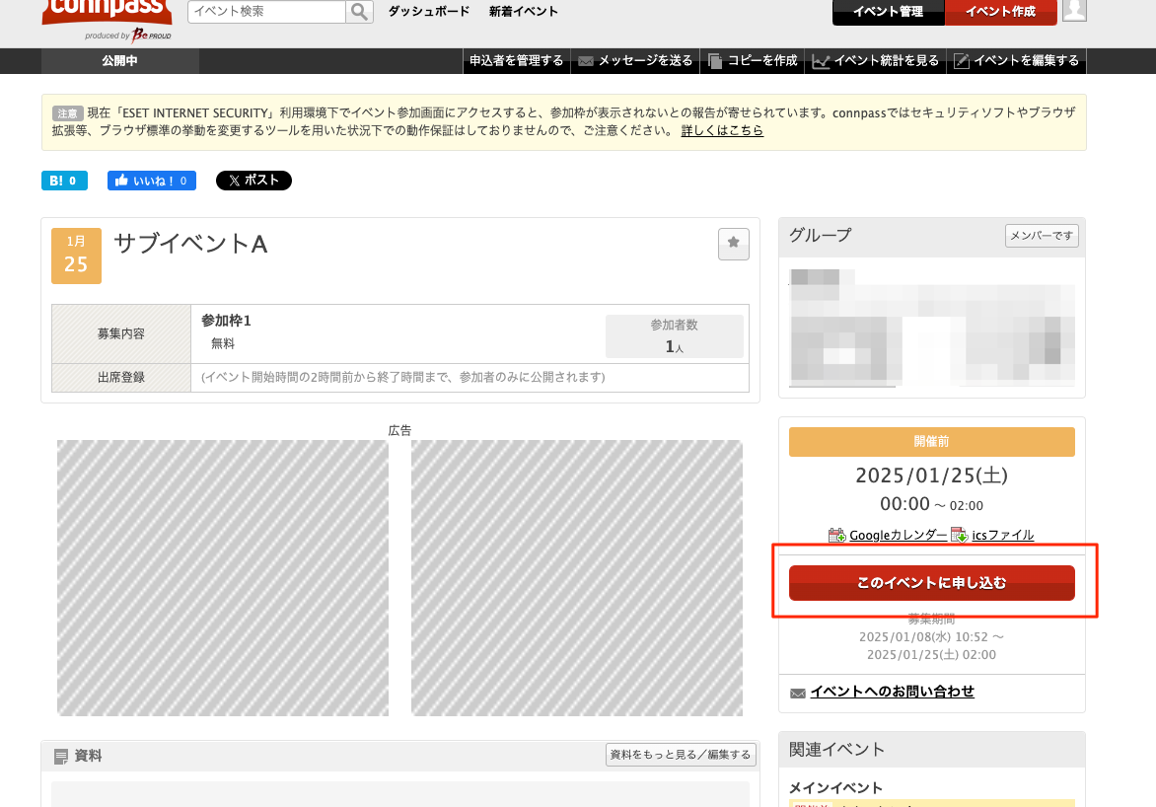
Task: Click the pencil icon on イベントを編集する
Action: [x=960, y=60]
